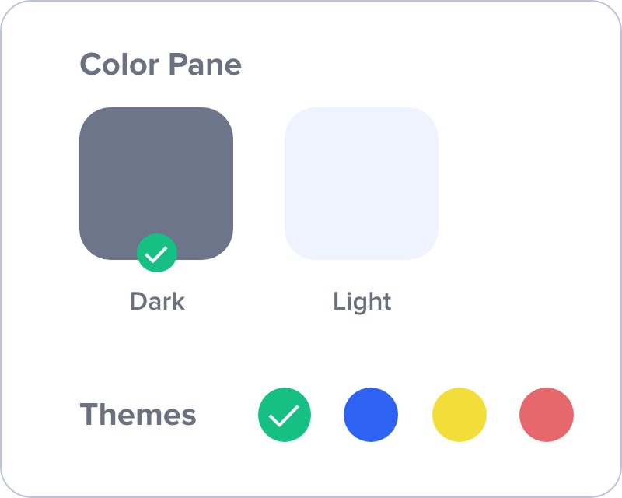
Task: Click the "Light" label text
Action: tap(362, 301)
